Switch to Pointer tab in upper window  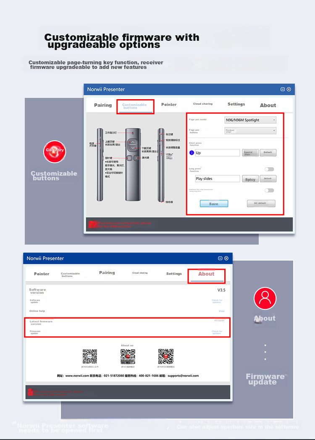[x=169, y=104]
